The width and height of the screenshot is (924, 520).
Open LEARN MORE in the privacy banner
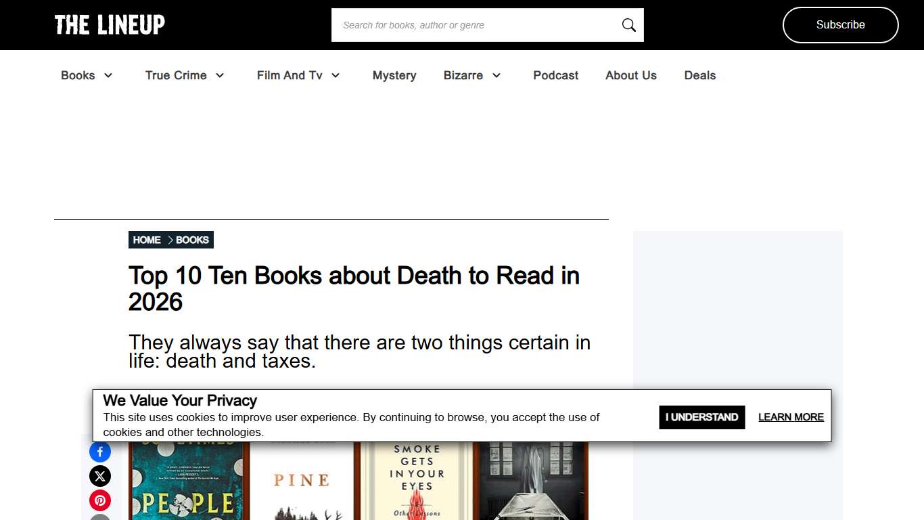(x=791, y=417)
